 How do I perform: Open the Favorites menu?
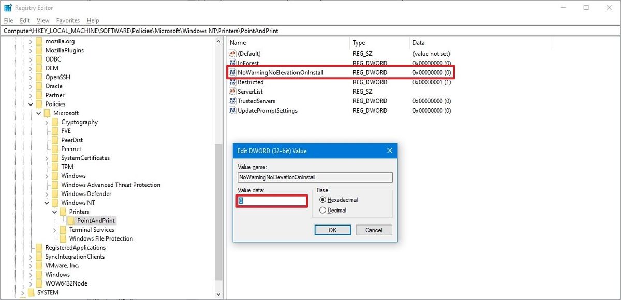click(68, 20)
